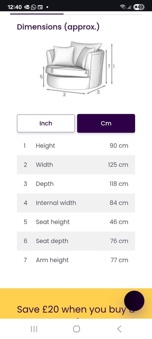Open Android recent apps navigation icon
Viewport: 152px width, 339px height.
[34, 329]
